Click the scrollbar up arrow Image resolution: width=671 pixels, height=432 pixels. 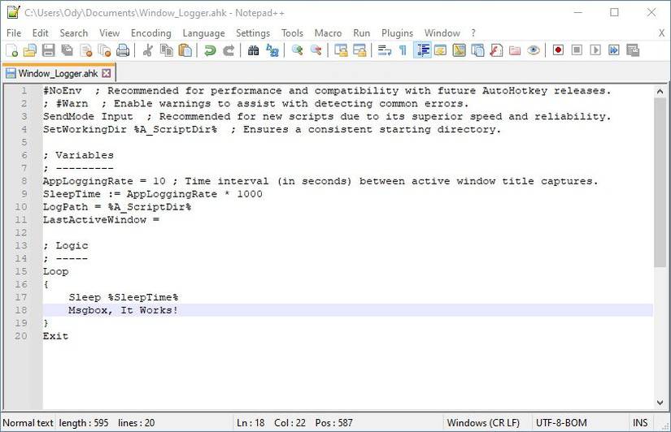pyautogui.click(x=660, y=91)
